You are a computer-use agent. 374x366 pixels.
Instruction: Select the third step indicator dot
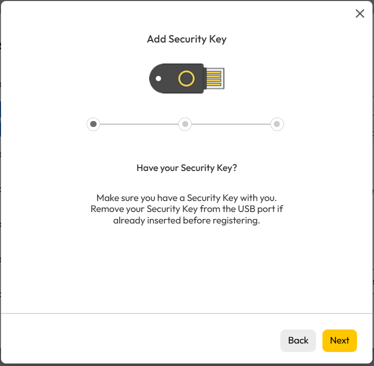(x=277, y=124)
